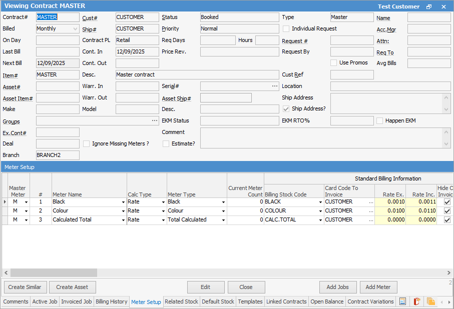454x309 pixels.
Task: Untick Hide checkbox in Calculated Total row
Action: tap(447, 220)
